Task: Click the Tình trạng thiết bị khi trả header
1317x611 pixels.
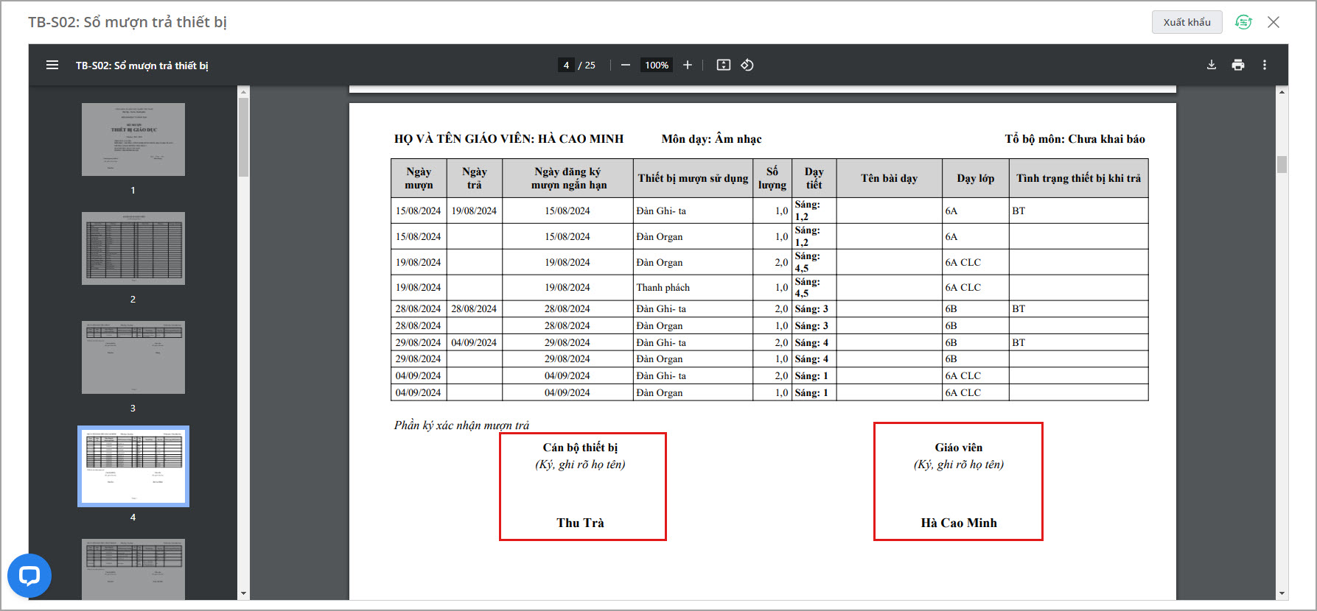Action: pyautogui.click(x=1078, y=178)
